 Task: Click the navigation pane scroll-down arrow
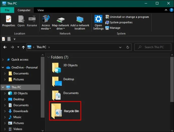click(43, 130)
